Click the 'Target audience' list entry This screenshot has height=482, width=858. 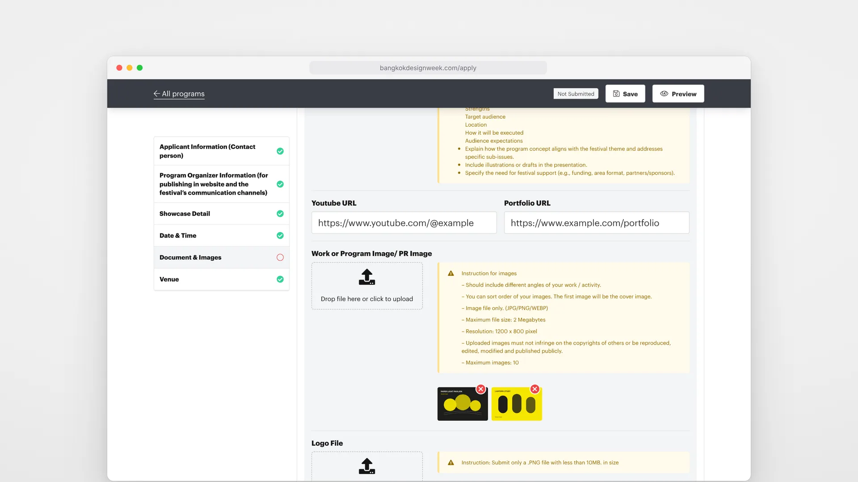pyautogui.click(x=485, y=117)
